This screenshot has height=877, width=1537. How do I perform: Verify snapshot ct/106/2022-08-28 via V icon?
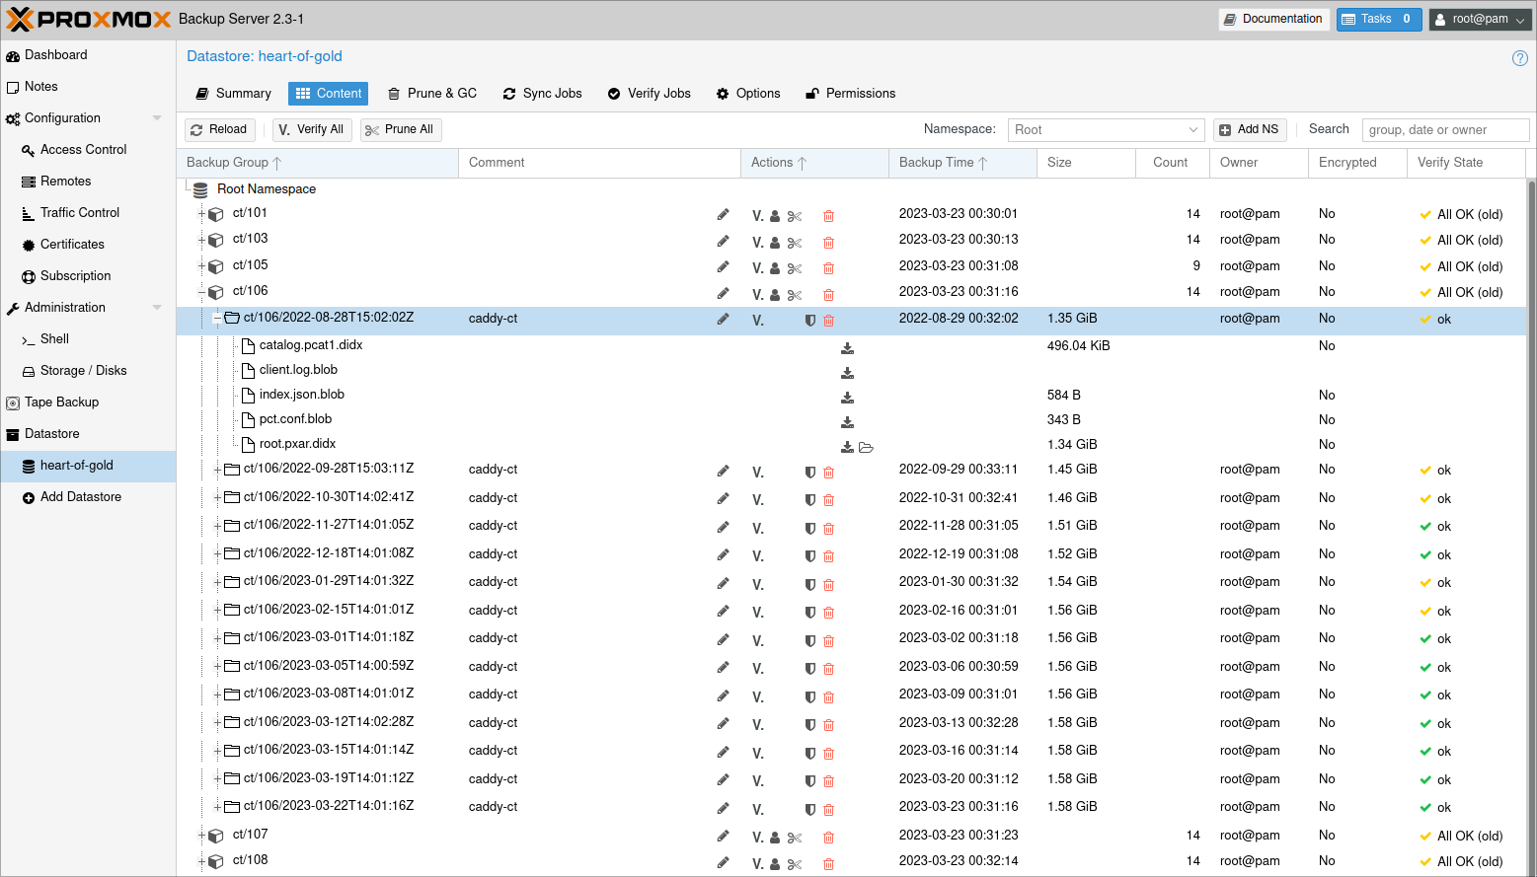[x=758, y=319]
